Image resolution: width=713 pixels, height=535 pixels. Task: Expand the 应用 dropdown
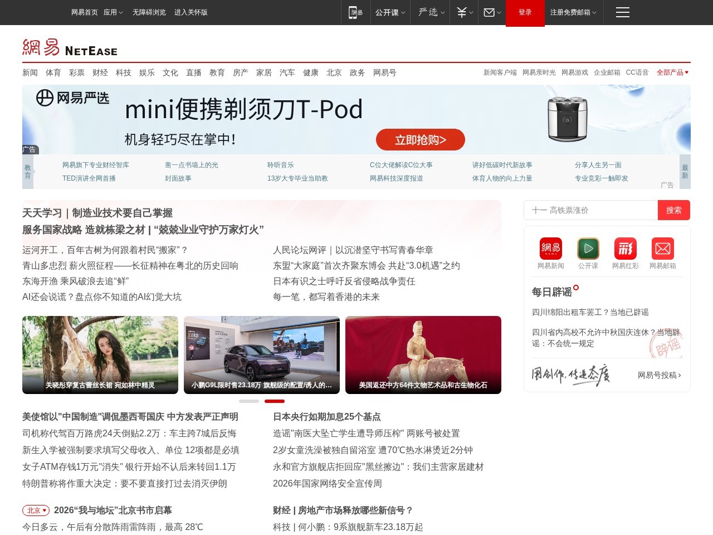pyautogui.click(x=113, y=12)
